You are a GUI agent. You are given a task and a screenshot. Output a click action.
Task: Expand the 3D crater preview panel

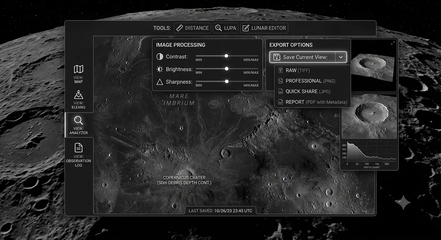pyautogui.click(x=393, y=43)
